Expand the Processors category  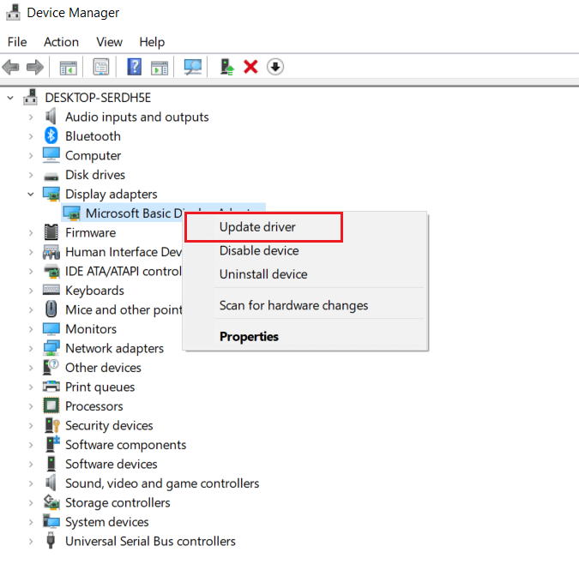pos(31,406)
